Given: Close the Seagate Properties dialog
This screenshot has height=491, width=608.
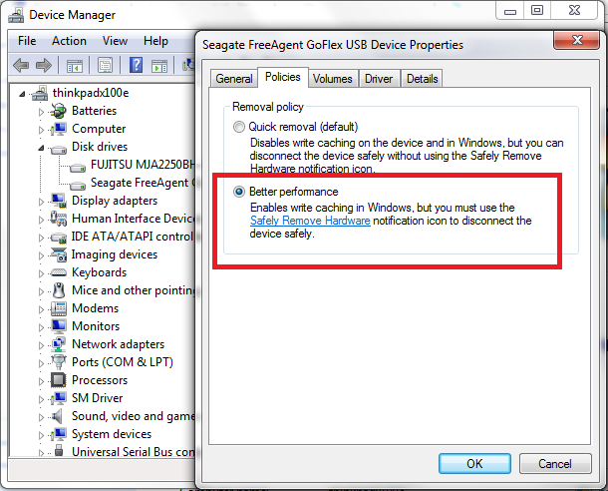Looking at the screenshot, I should tap(577, 40).
